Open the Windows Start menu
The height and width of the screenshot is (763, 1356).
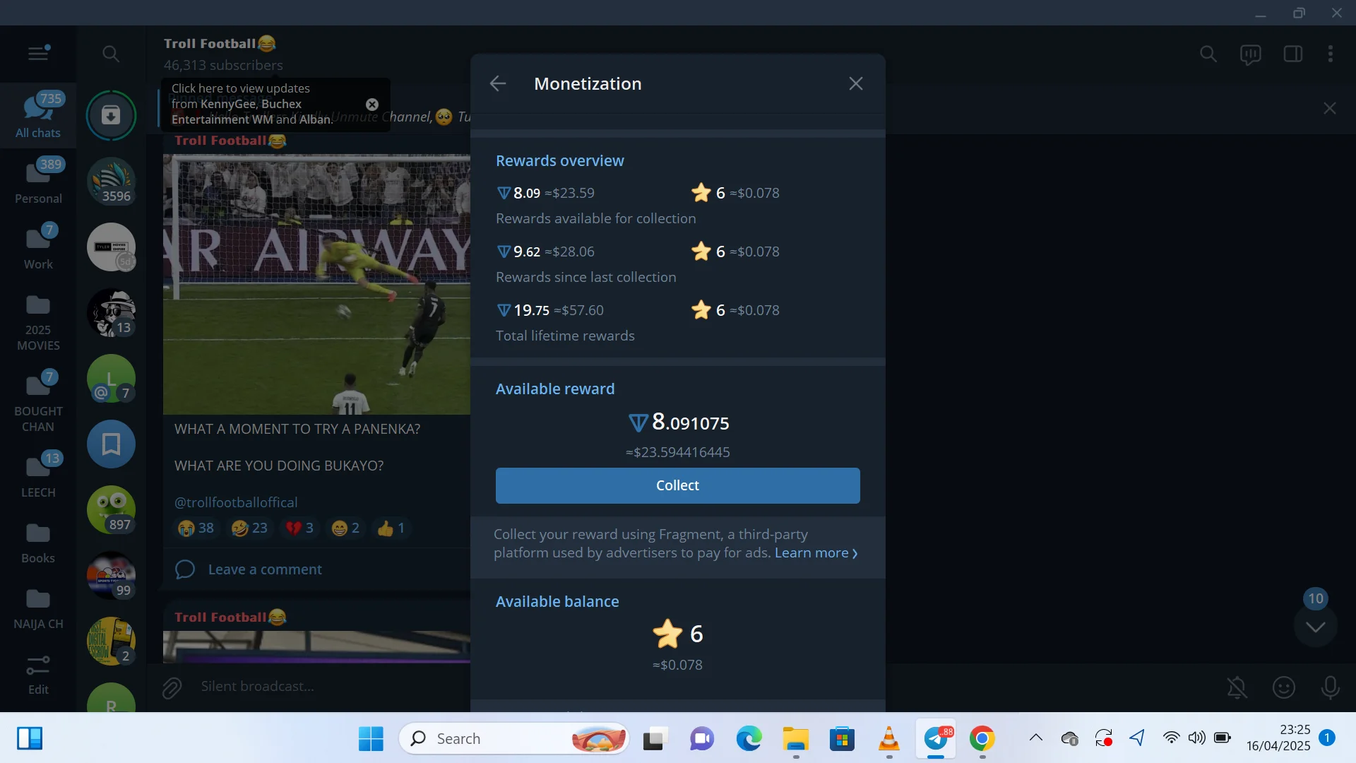click(371, 739)
